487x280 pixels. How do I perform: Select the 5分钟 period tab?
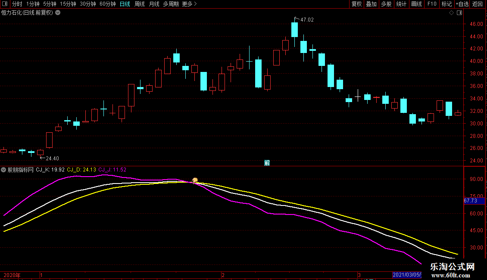point(50,4)
